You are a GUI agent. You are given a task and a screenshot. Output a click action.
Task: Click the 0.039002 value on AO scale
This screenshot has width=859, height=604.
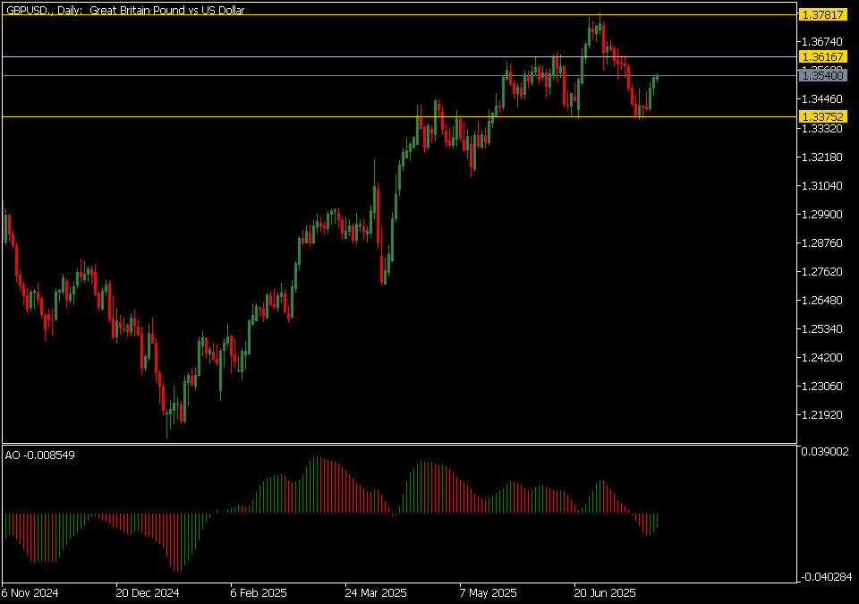826,453
